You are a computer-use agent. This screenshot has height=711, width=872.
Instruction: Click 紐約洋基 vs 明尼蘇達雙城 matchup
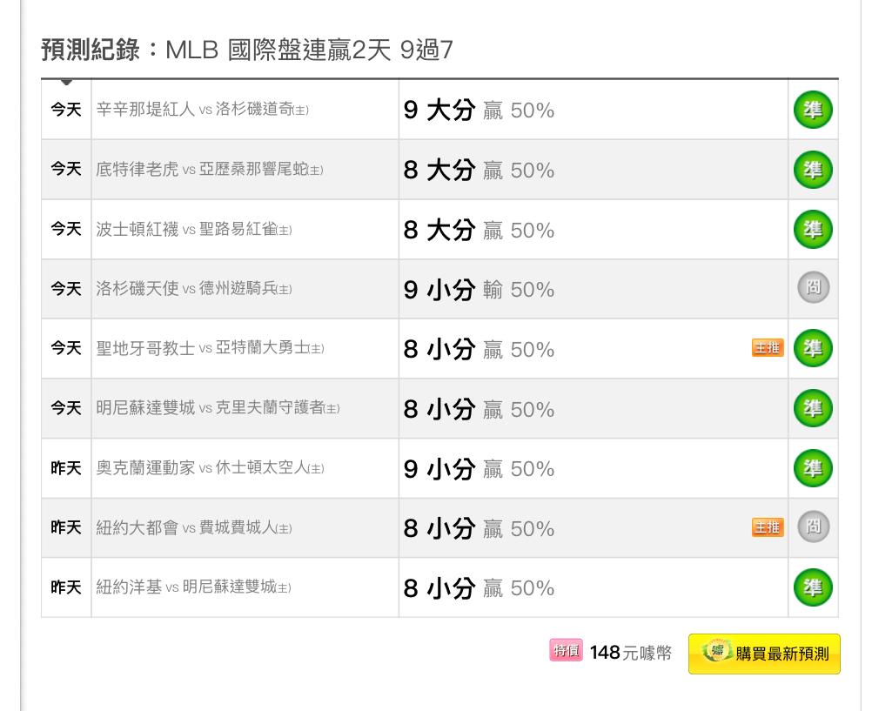(193, 587)
